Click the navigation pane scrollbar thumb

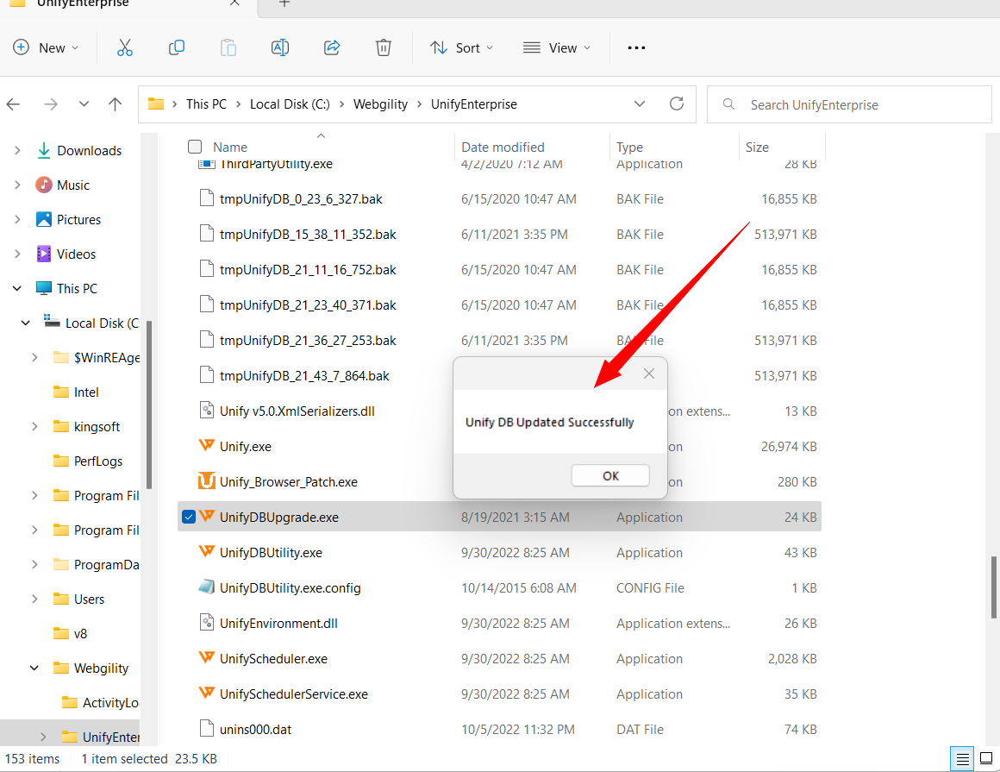tap(148, 405)
